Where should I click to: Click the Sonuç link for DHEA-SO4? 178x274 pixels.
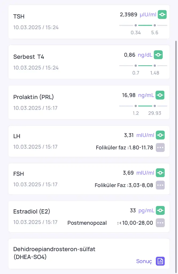coord(144,261)
